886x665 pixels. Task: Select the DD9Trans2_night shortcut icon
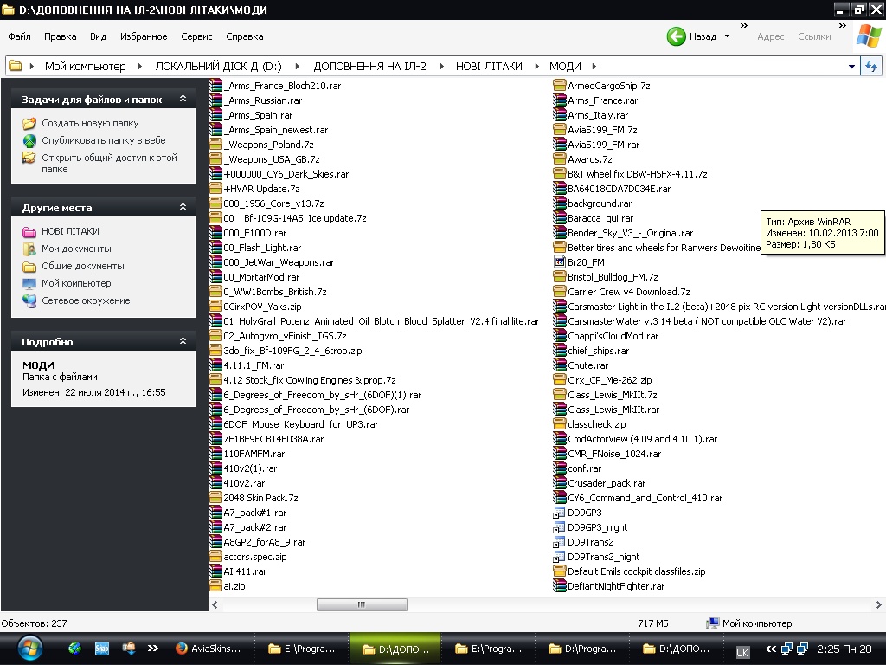point(560,557)
